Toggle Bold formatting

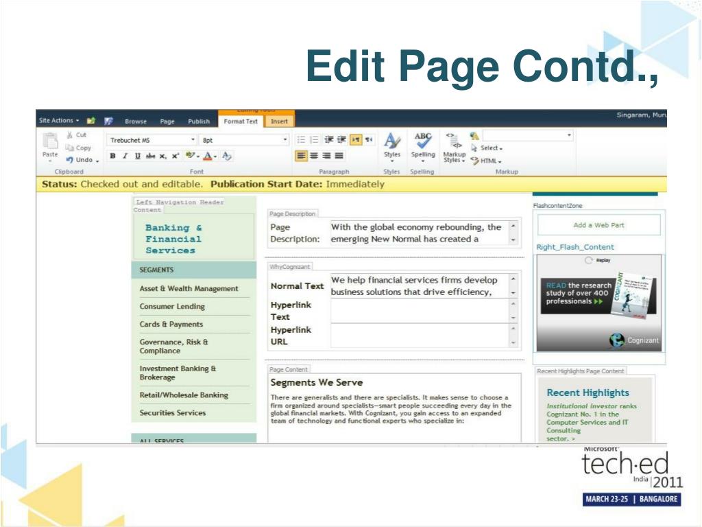tap(113, 156)
